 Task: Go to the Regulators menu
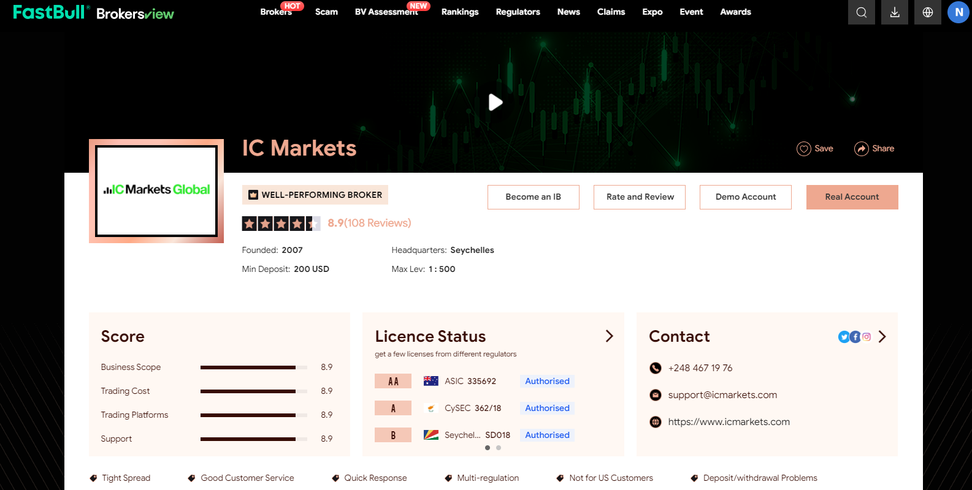click(518, 12)
